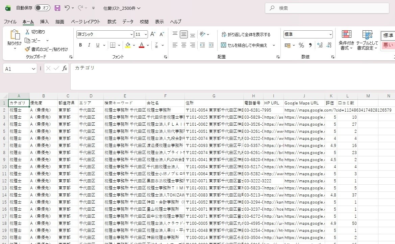Screen dimensions: 395x244
Task: Open Alignment (配置) dialog launcher
Action: pos(278,57)
